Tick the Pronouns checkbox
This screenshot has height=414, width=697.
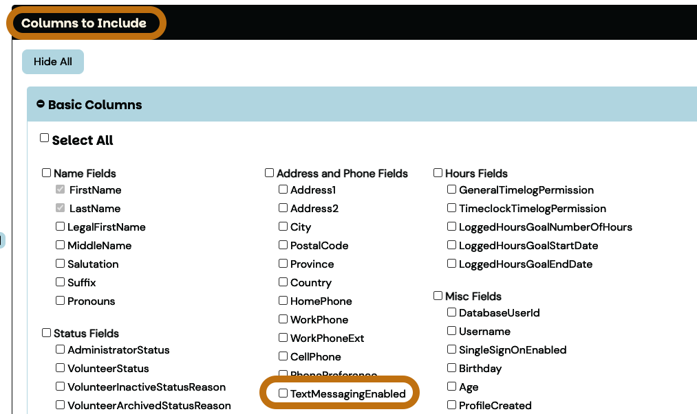61,301
